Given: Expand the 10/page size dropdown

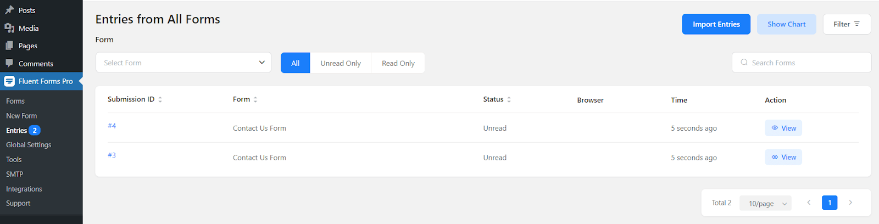Looking at the screenshot, I should 765,203.
